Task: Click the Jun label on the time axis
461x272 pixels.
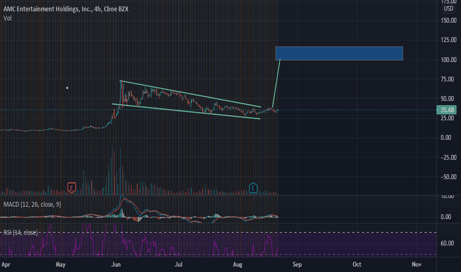Action: click(x=116, y=265)
